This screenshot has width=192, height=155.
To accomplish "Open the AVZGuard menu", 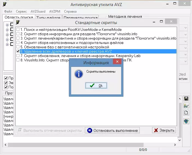I will (x=38, y=11).
